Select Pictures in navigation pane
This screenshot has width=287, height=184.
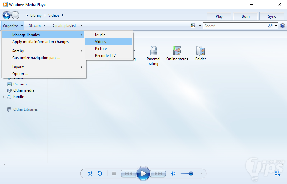[x=20, y=84]
